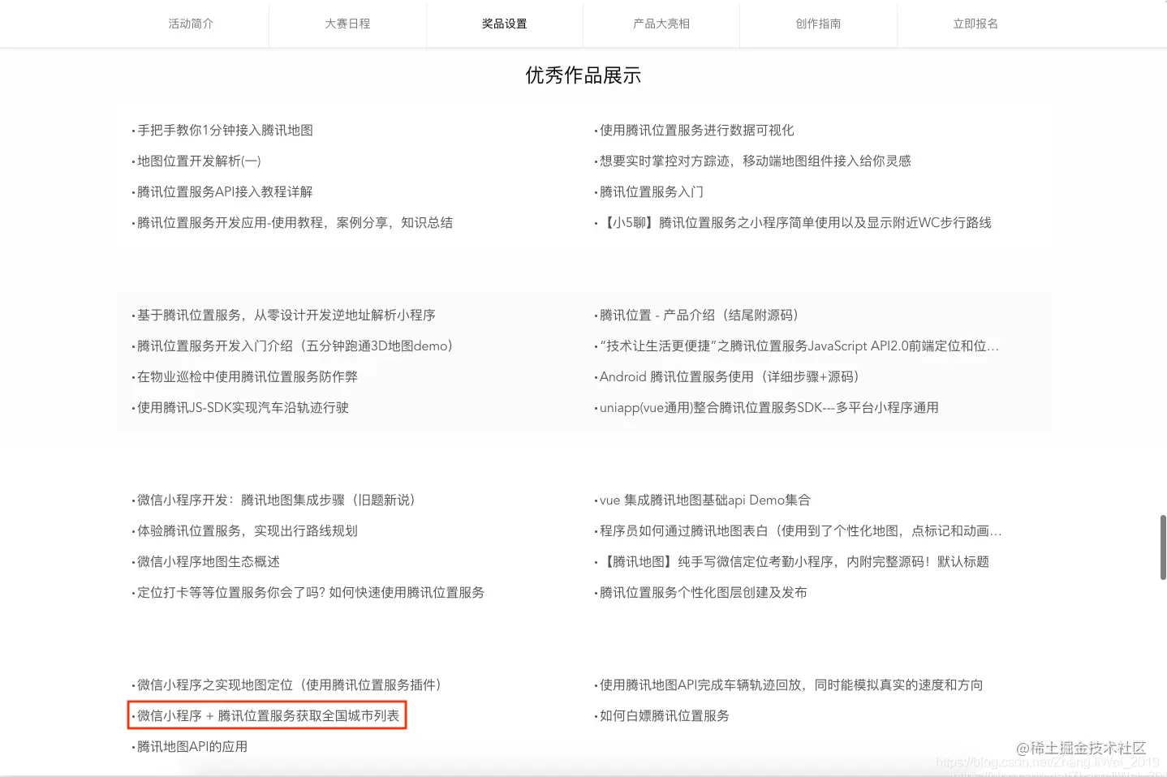Open article 手把手教你1分钟接入腾讯地图
Screen dimensions: 1167x777
pyautogui.click(x=226, y=130)
